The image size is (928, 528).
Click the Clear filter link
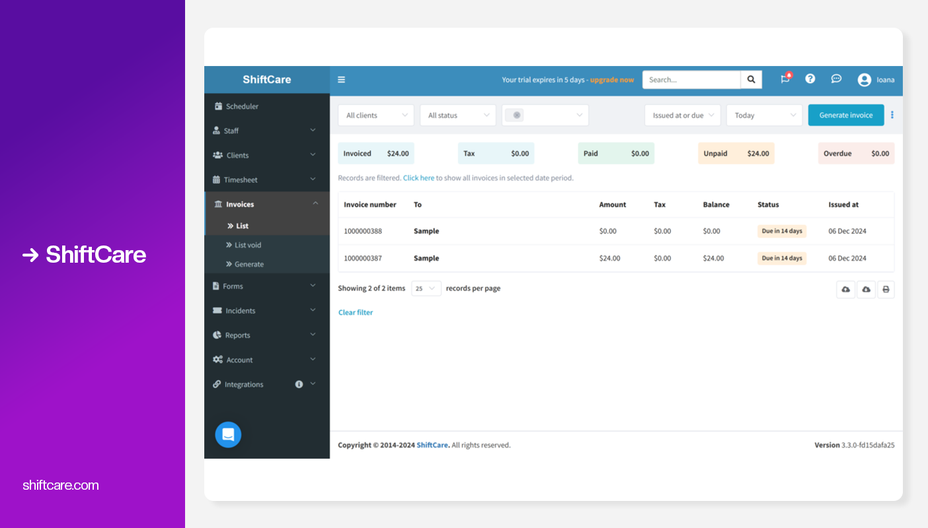[356, 312]
